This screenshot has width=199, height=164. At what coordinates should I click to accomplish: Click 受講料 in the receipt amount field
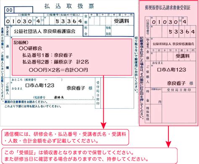pyautogui.click(x=183, y=56)
